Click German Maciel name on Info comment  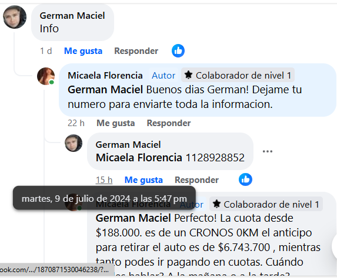coord(72,16)
